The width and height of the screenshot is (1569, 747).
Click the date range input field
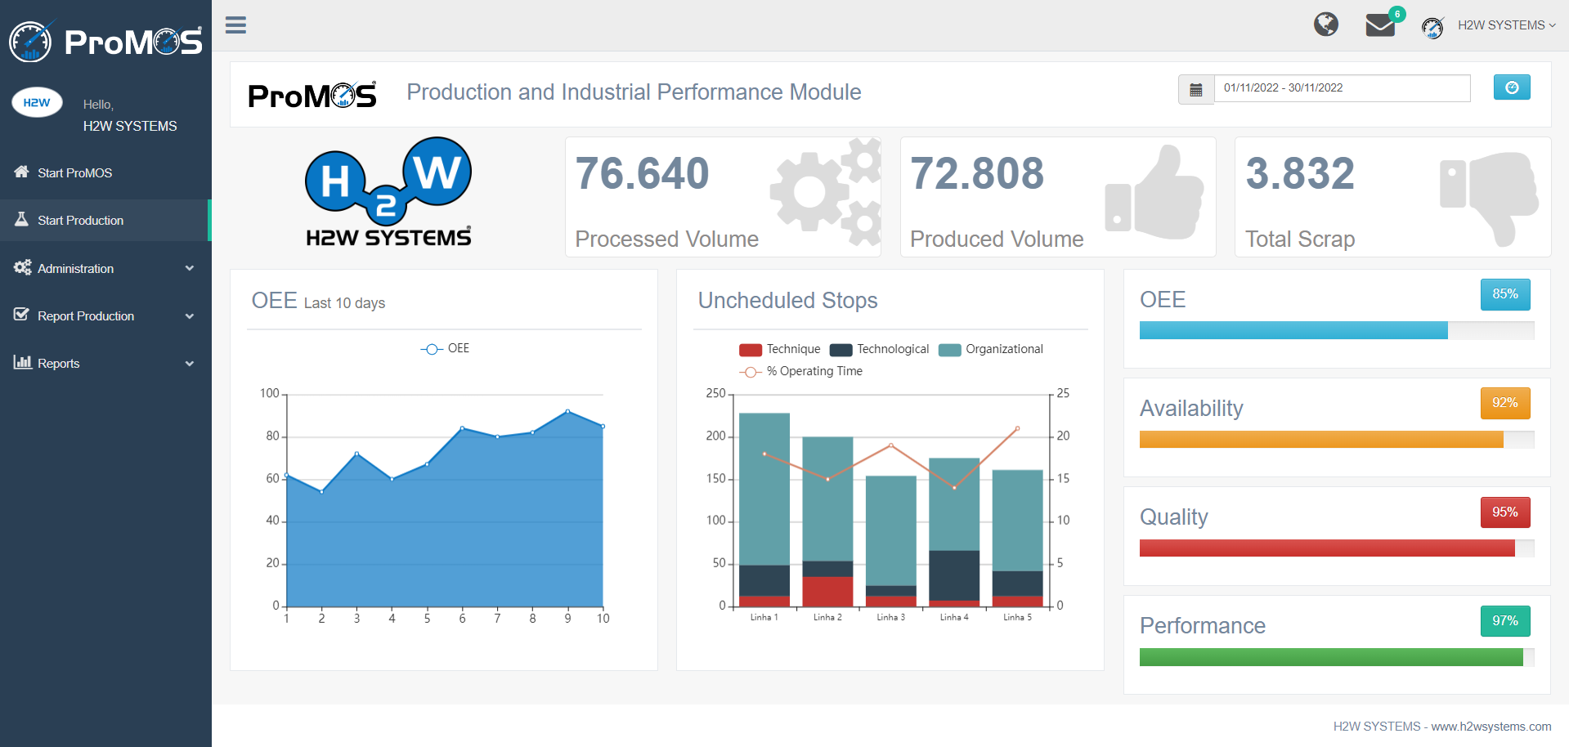coord(1343,88)
